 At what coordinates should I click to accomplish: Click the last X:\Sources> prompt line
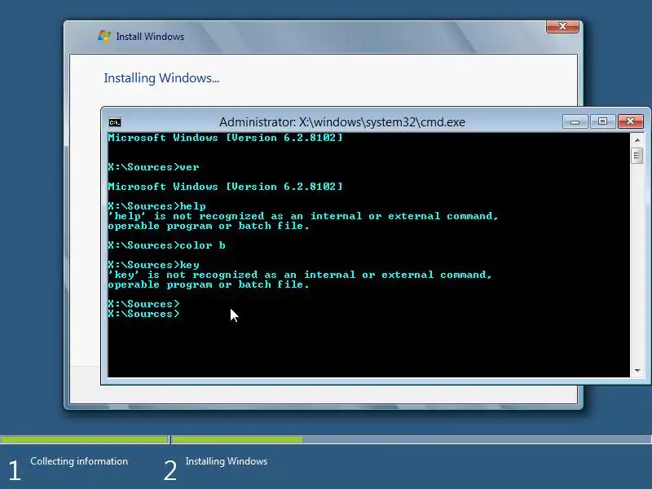click(x=144, y=314)
